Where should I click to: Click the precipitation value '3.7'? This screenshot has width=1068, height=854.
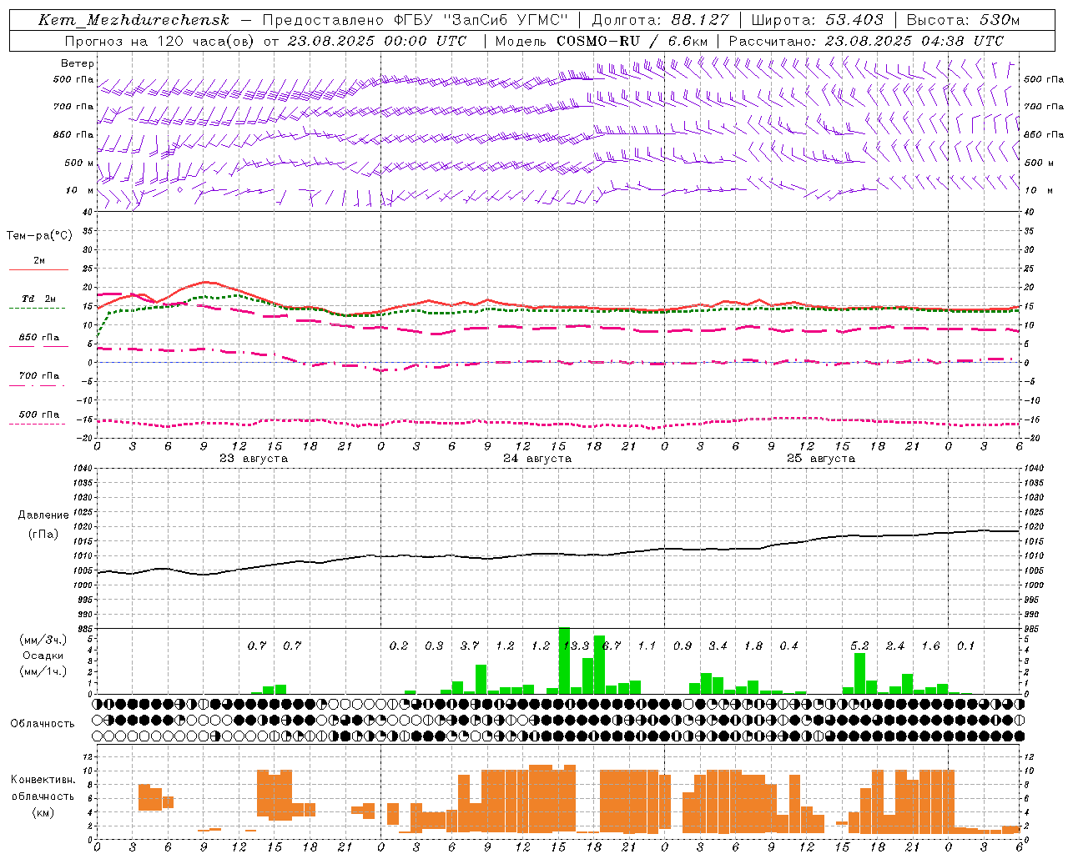(470, 646)
